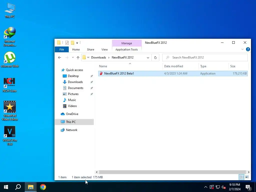Open Explorer Help icon
Screen dimensions: 256x192
pyautogui.click(x=248, y=49)
